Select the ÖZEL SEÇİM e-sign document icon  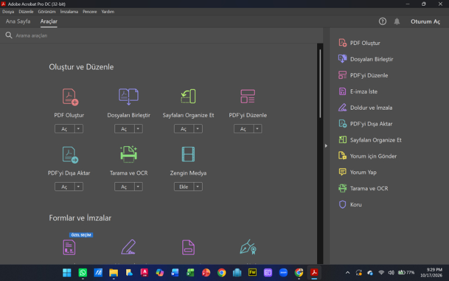pos(69,247)
